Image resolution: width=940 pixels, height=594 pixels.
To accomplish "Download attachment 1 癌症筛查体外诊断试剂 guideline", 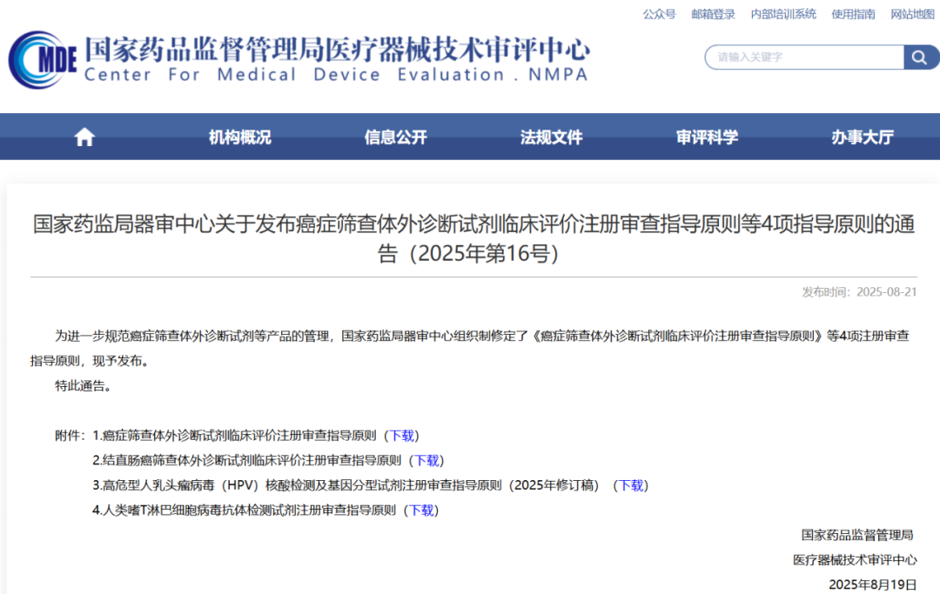I will [402, 436].
